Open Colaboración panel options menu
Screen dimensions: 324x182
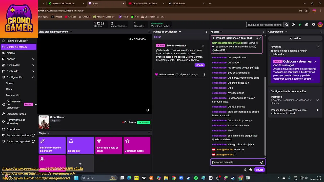coord(321,32)
